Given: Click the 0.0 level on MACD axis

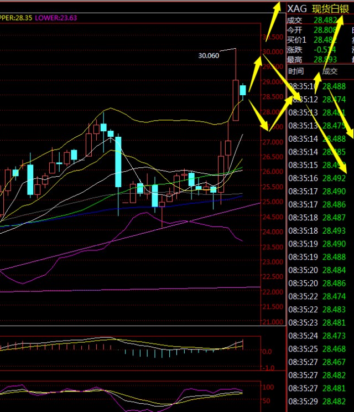Looking at the screenshot, I should (x=267, y=352).
